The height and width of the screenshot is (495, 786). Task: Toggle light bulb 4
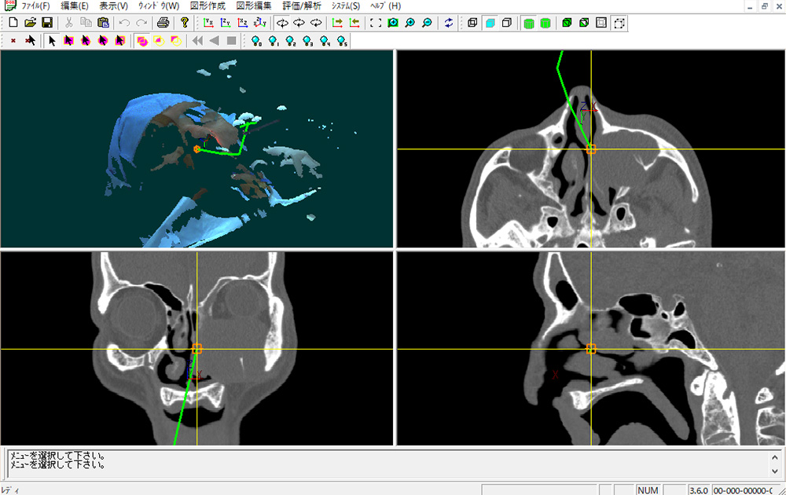pos(325,41)
